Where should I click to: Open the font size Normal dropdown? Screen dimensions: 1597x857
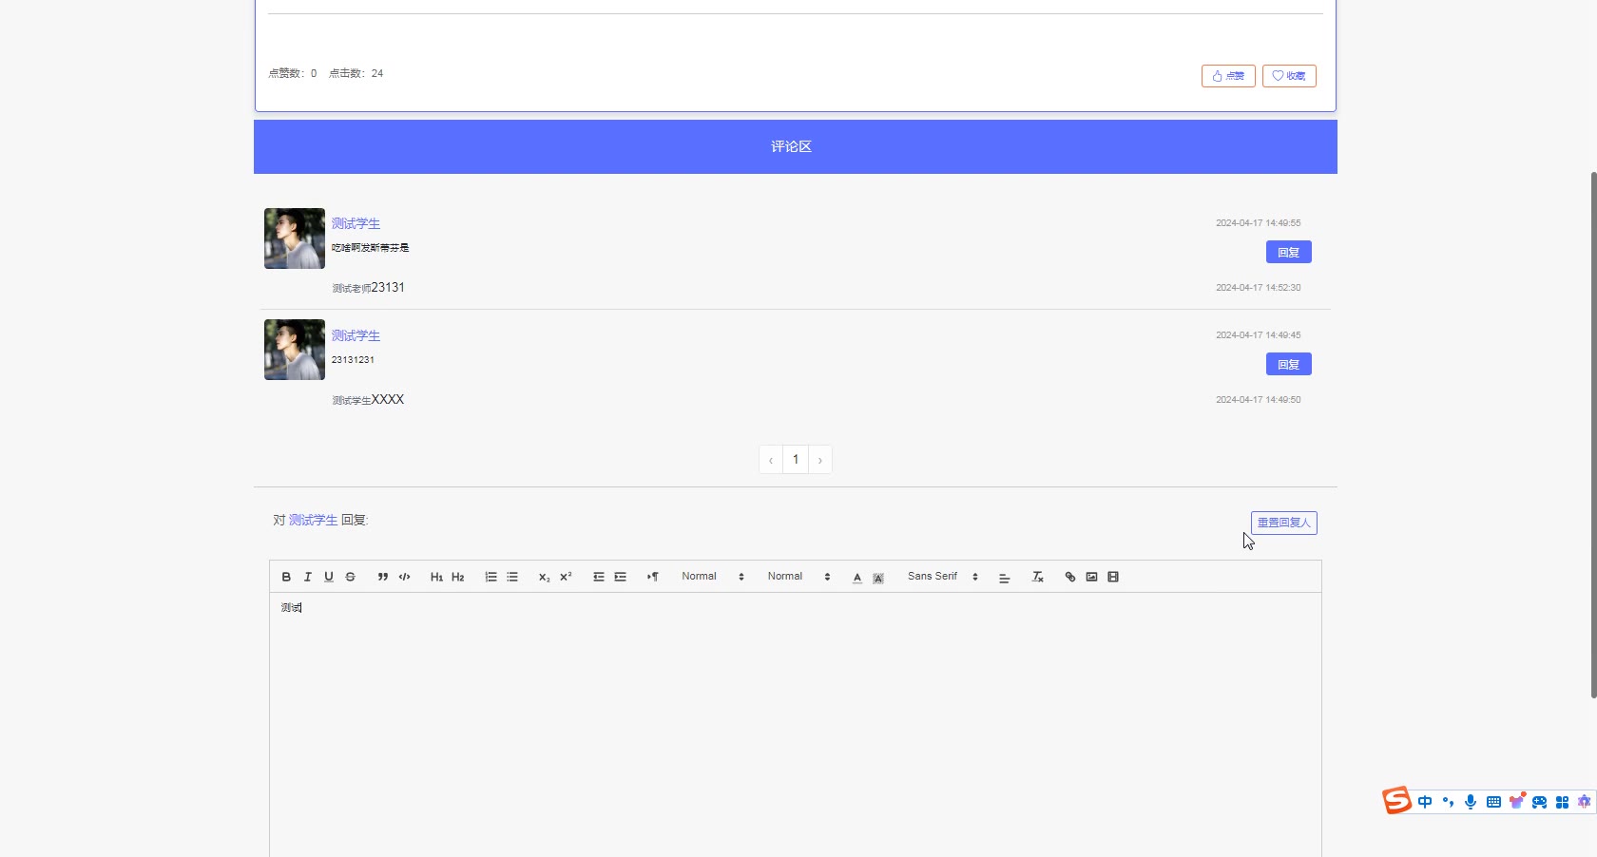coord(713,577)
